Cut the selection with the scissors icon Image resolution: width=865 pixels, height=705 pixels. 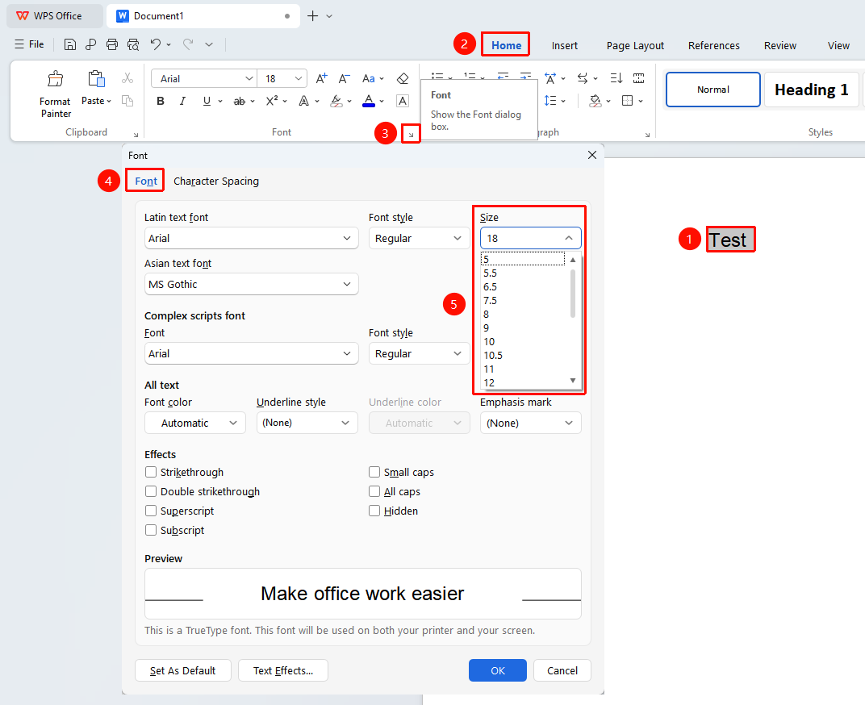pos(127,78)
